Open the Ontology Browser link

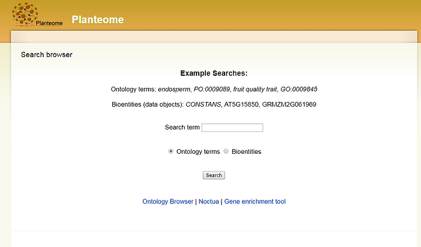(x=168, y=202)
